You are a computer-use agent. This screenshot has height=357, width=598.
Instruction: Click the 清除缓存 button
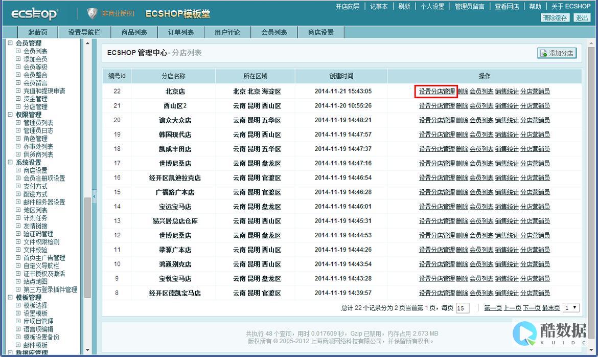coord(555,18)
